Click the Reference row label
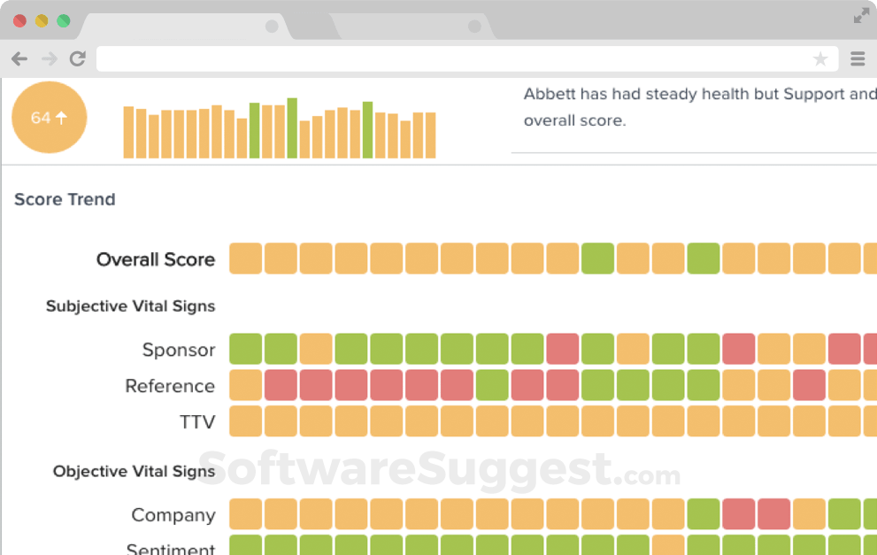Image resolution: width=877 pixels, height=555 pixels. pos(170,386)
